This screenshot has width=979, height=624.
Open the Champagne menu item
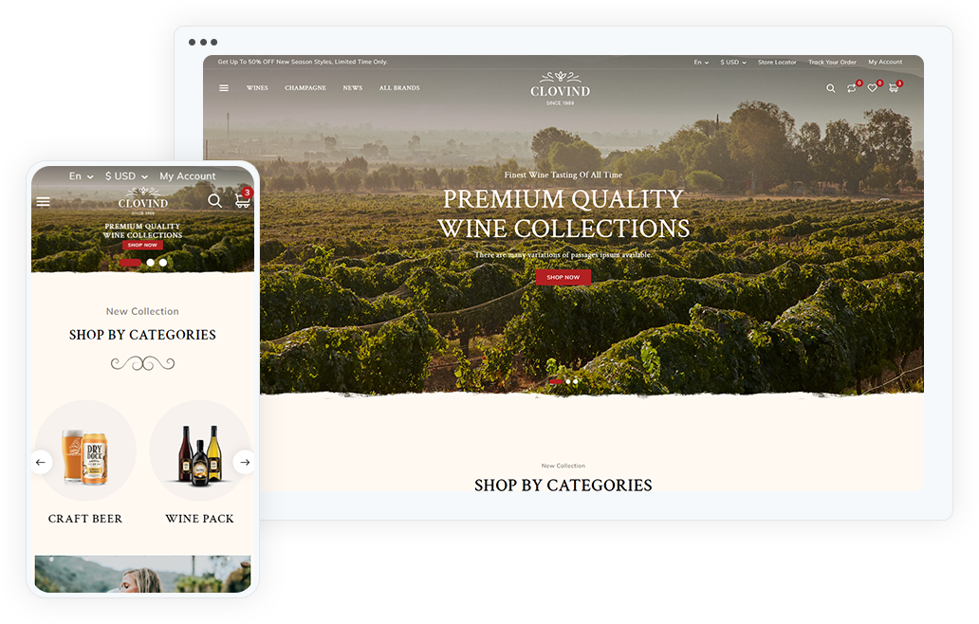[x=305, y=88]
